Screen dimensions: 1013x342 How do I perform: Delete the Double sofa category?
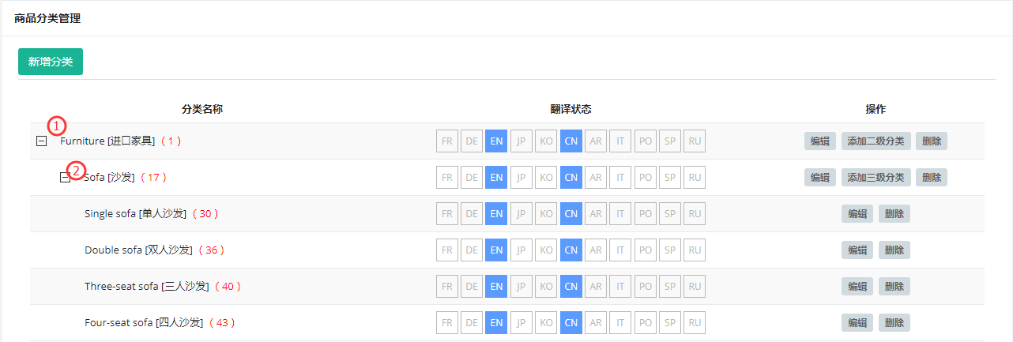coord(894,250)
